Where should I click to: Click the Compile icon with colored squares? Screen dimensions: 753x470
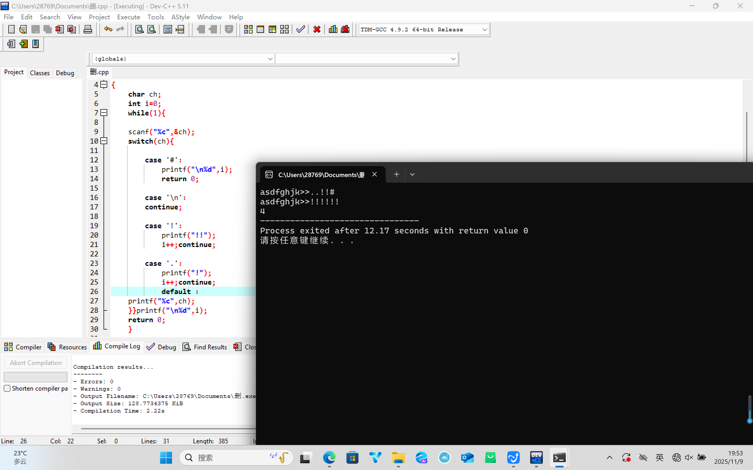(248, 30)
